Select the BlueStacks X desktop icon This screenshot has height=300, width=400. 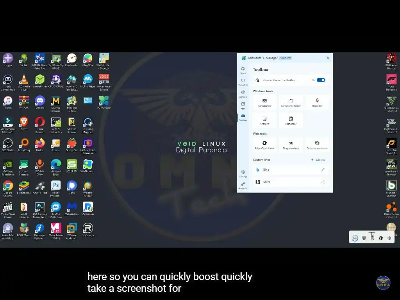24,187
